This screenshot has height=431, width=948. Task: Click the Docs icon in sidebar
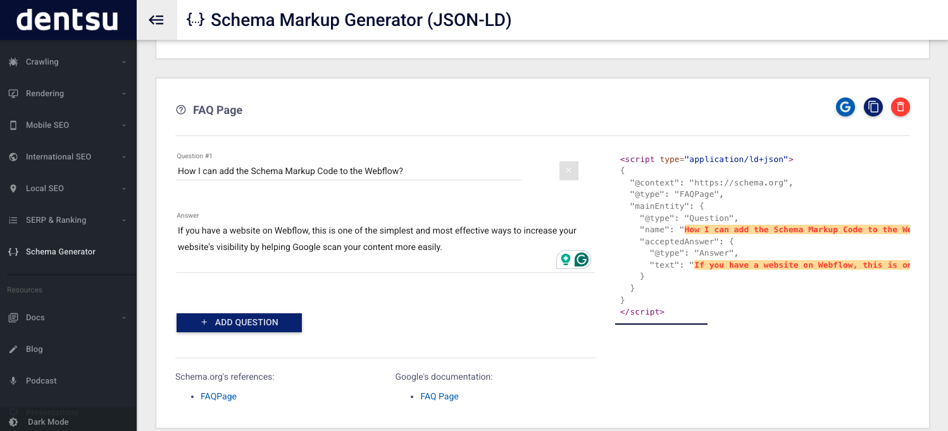pos(13,318)
